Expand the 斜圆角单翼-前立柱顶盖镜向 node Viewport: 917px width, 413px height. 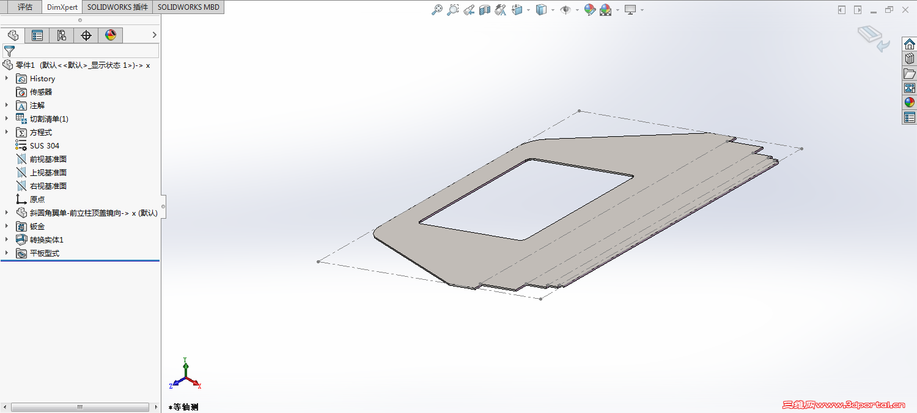tap(7, 213)
